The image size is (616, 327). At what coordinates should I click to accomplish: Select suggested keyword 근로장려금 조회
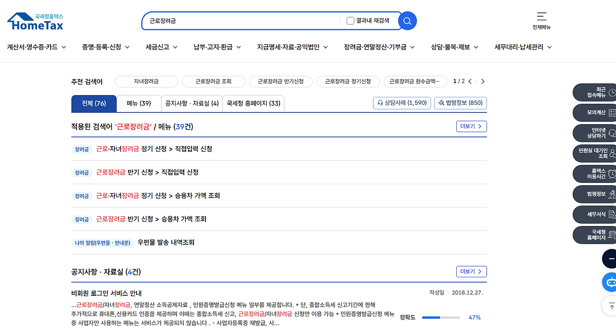(214, 82)
